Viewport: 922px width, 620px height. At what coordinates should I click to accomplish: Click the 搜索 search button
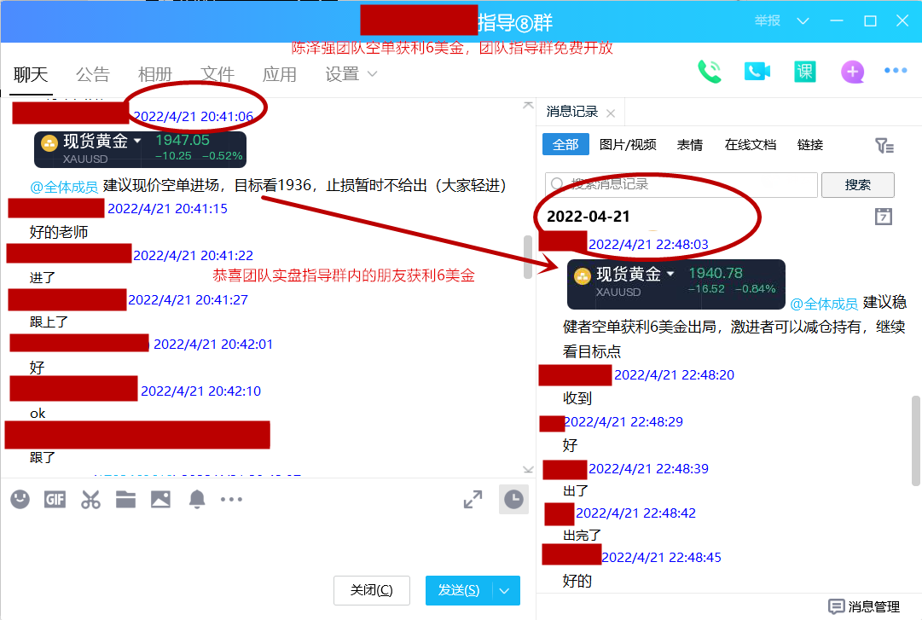coord(857,184)
